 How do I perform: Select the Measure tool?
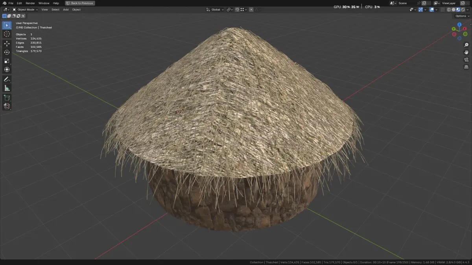click(x=7, y=88)
